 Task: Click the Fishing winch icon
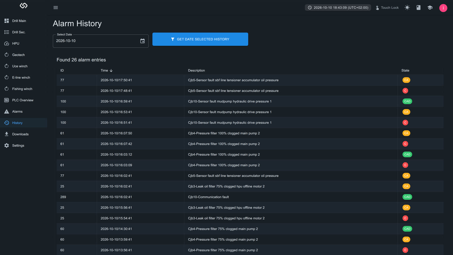tap(7, 89)
